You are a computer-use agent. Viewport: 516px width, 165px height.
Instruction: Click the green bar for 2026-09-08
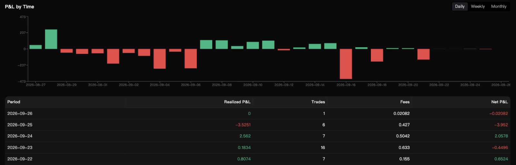[222, 44]
